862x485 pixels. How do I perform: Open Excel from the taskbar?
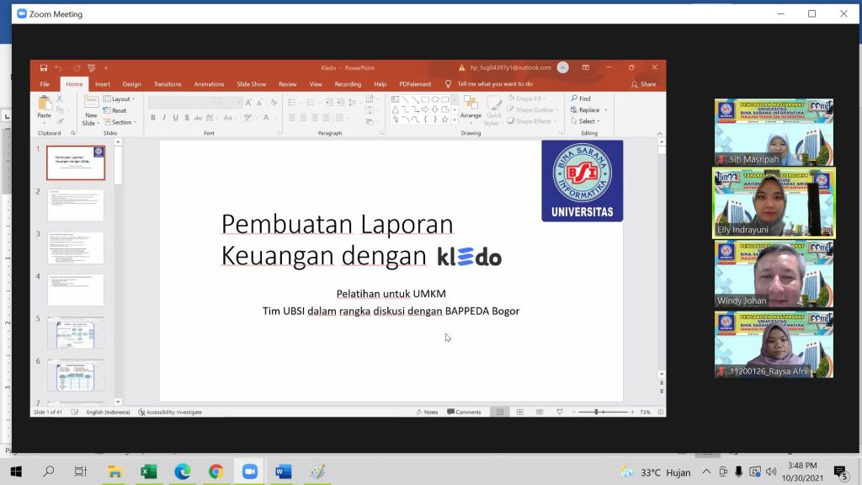[148, 472]
